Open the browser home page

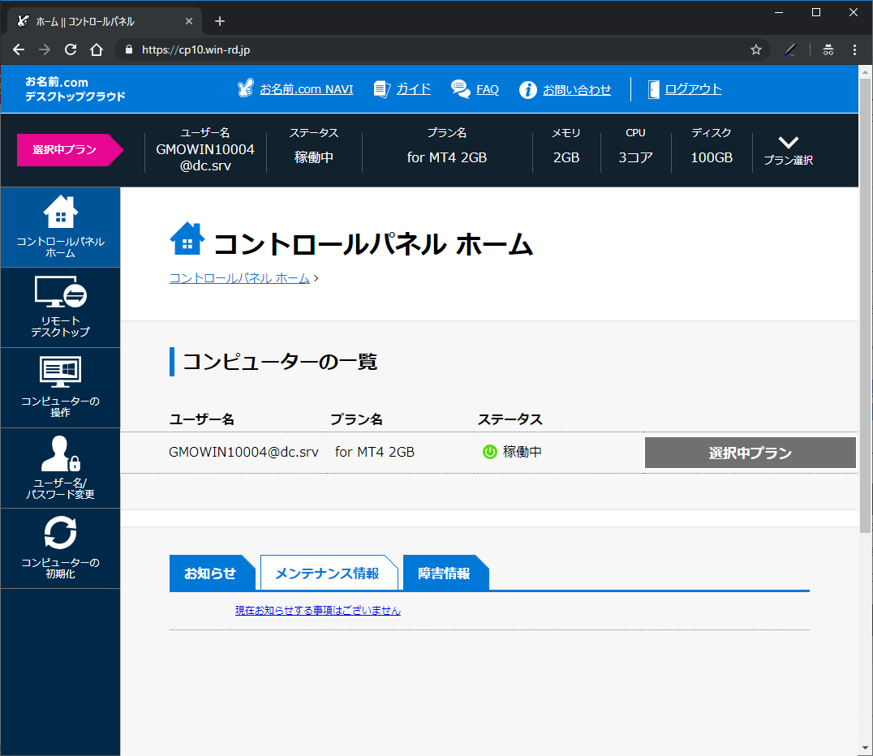tap(97, 49)
